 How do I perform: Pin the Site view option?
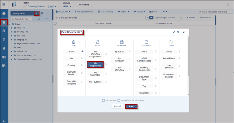click(x=82, y=58)
